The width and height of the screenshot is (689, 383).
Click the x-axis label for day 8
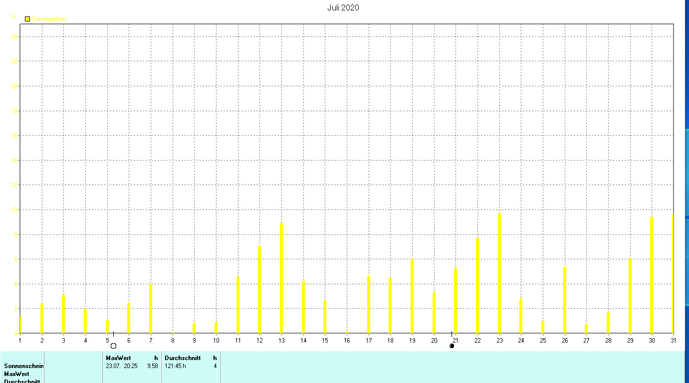173,341
